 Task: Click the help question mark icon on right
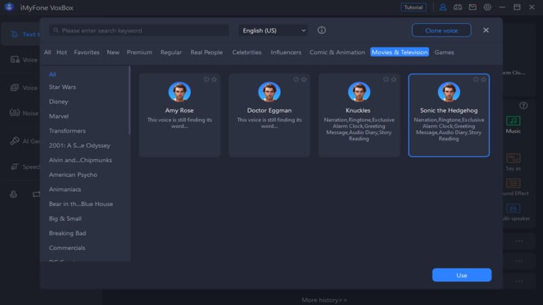pyautogui.click(x=523, y=106)
